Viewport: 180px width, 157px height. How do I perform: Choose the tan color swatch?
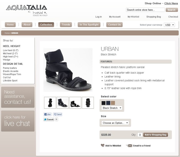pyautogui.click(x=113, y=103)
